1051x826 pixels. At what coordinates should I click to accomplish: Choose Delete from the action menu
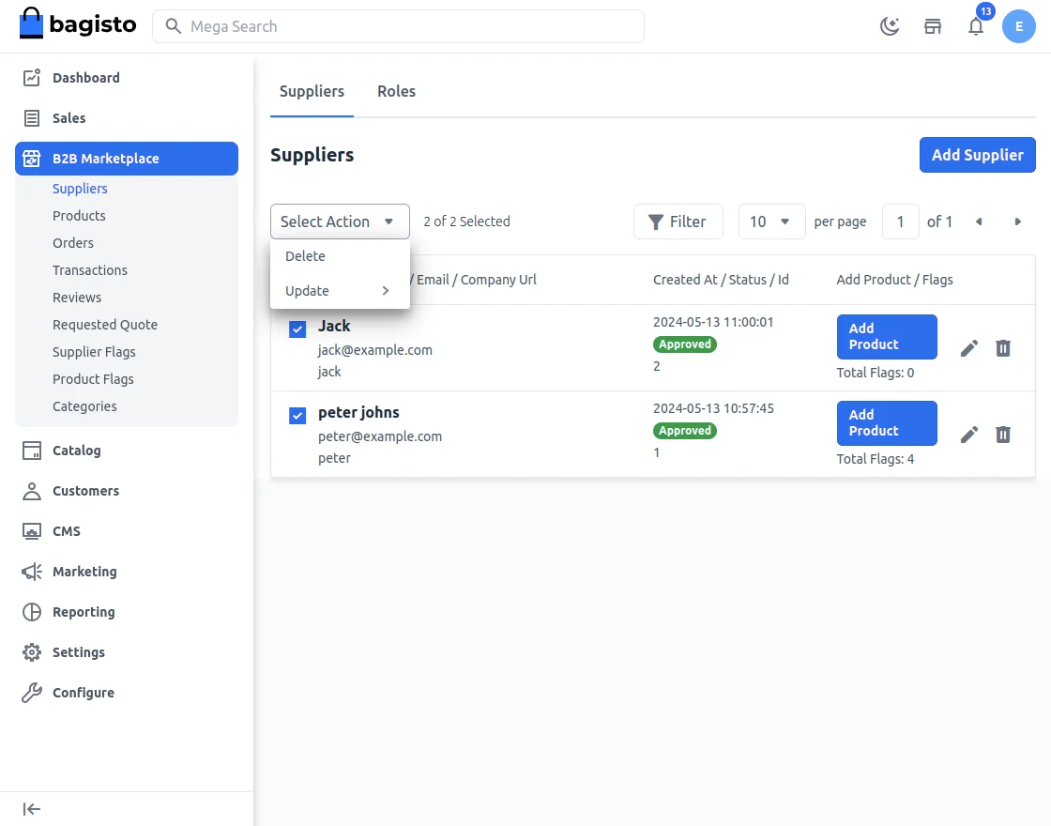coord(305,255)
